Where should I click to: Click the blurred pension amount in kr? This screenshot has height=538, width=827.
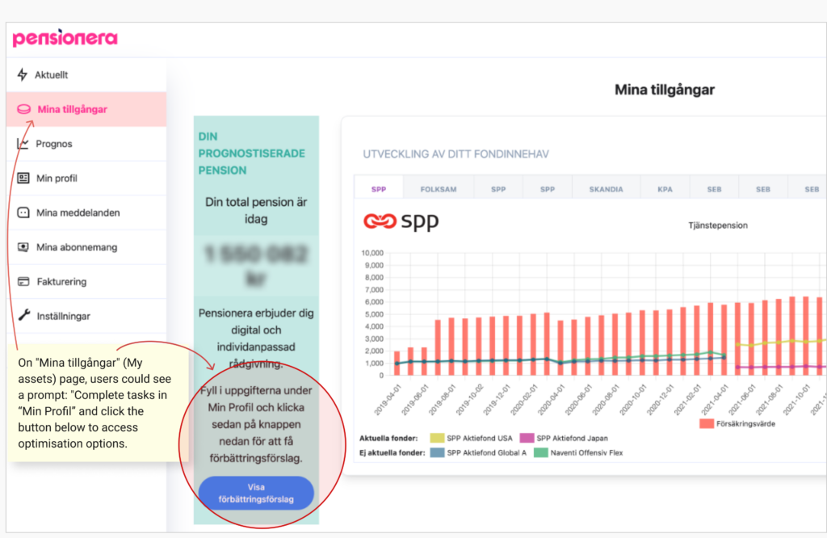256,266
